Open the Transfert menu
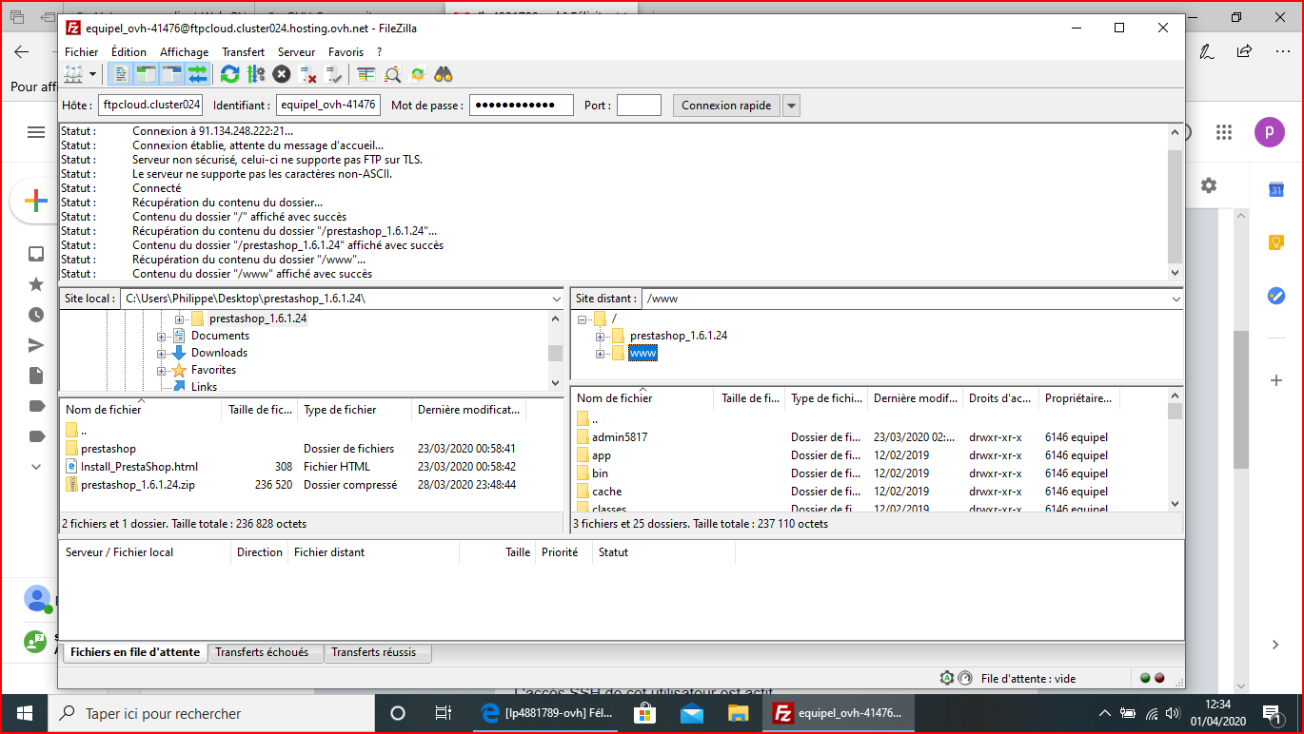 (244, 52)
